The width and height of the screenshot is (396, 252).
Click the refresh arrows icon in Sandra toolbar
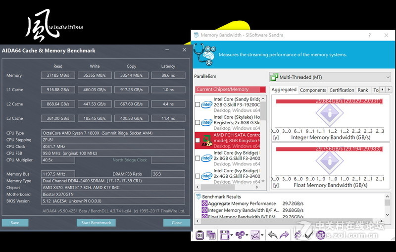[x=298, y=235]
